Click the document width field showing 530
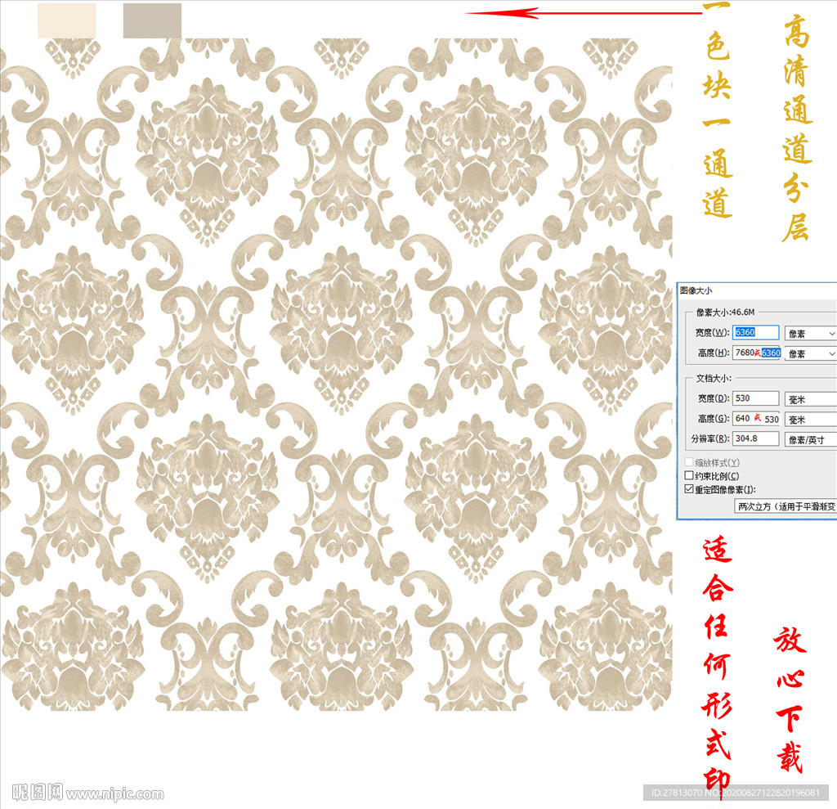Viewport: 837px width, 809px height. tap(755, 398)
